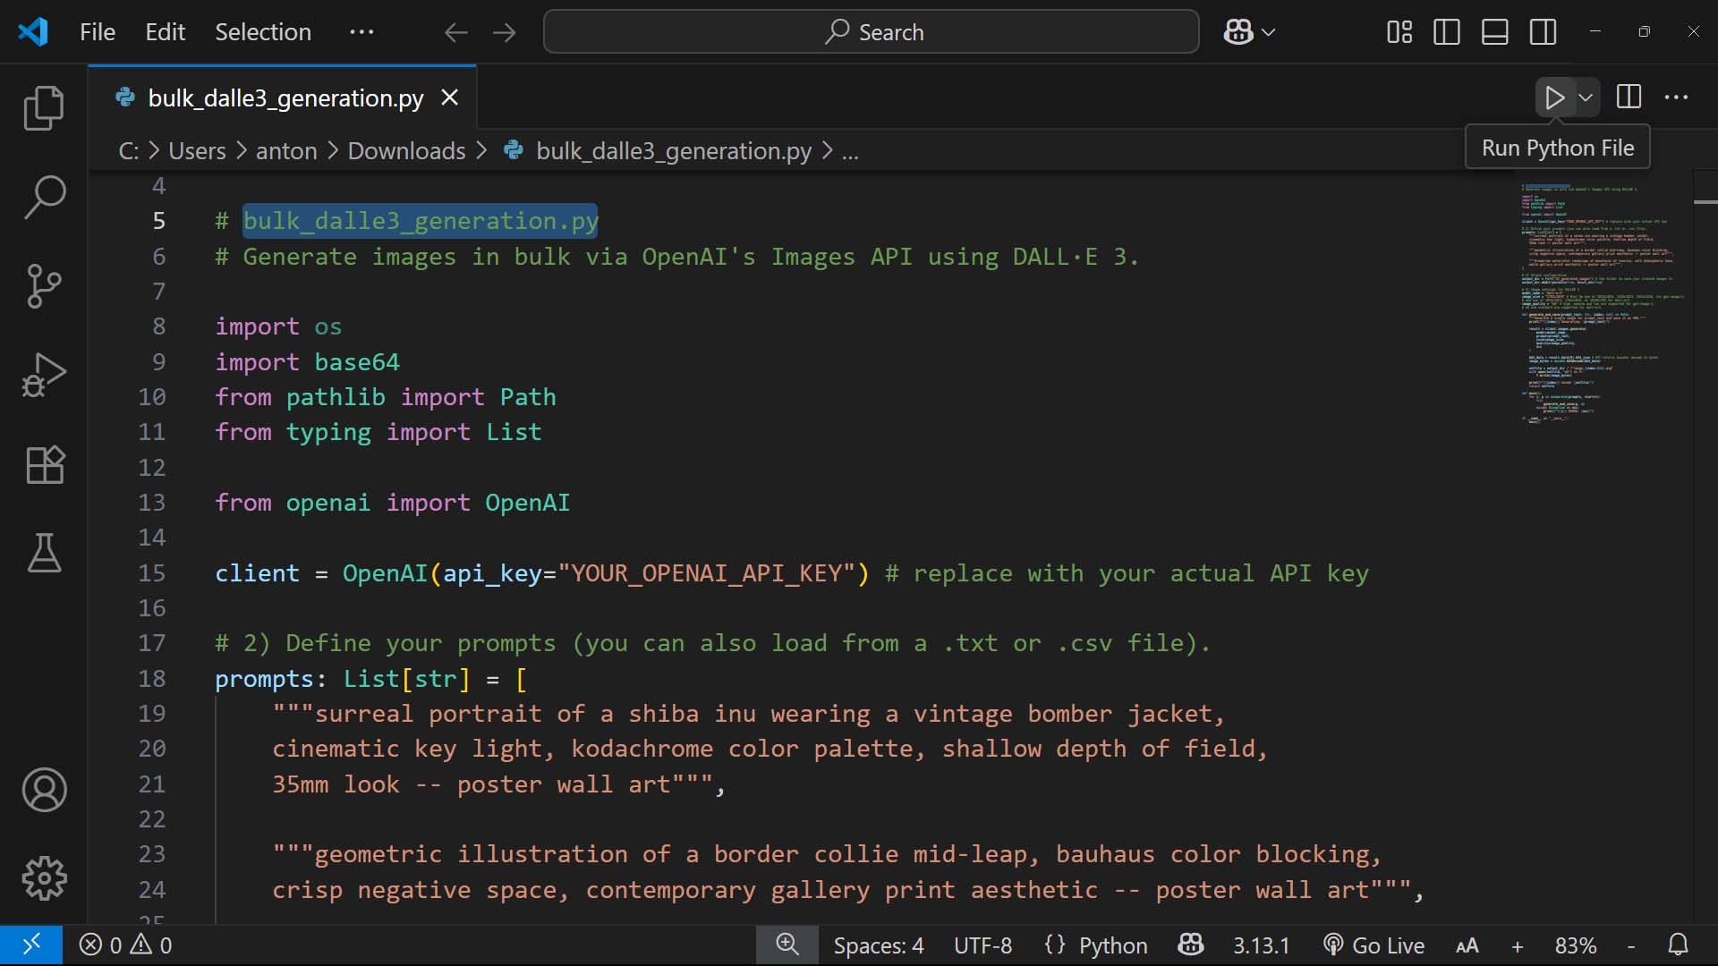The height and width of the screenshot is (966, 1718).
Task: Select the Extensions icon
Action: (43, 465)
